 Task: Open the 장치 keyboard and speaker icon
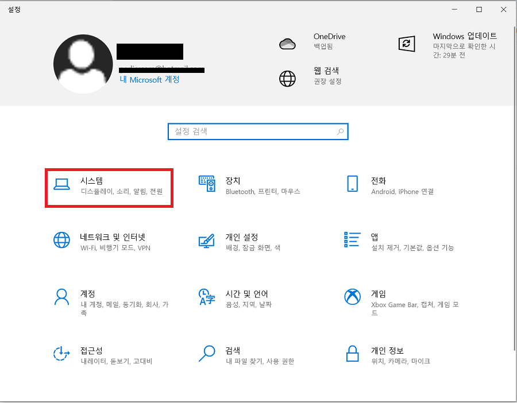(x=207, y=184)
